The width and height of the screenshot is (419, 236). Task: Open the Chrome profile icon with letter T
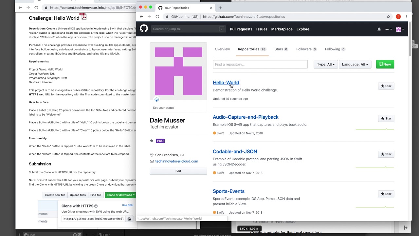[x=398, y=17]
